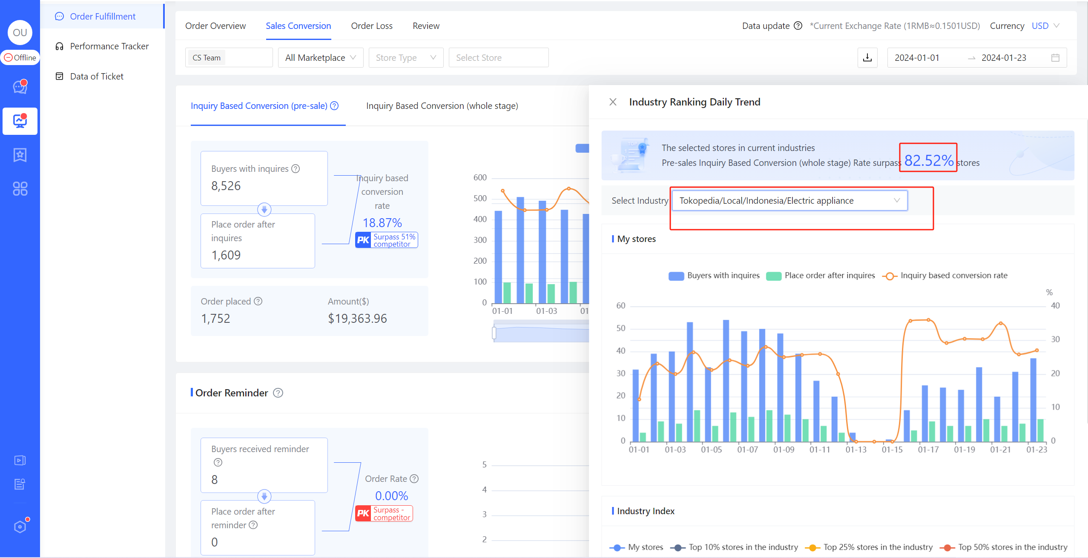The height and width of the screenshot is (558, 1088).
Task: Click the Surpass 51% competitor PK badge
Action: click(386, 240)
